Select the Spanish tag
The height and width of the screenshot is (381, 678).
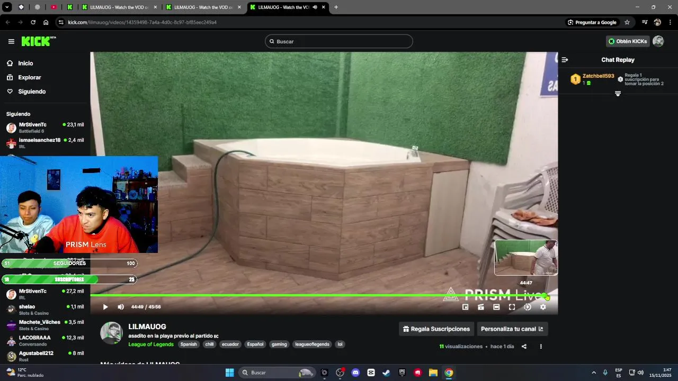[189, 344]
